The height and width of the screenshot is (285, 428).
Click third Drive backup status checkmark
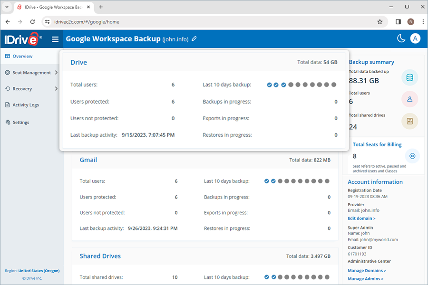point(283,85)
